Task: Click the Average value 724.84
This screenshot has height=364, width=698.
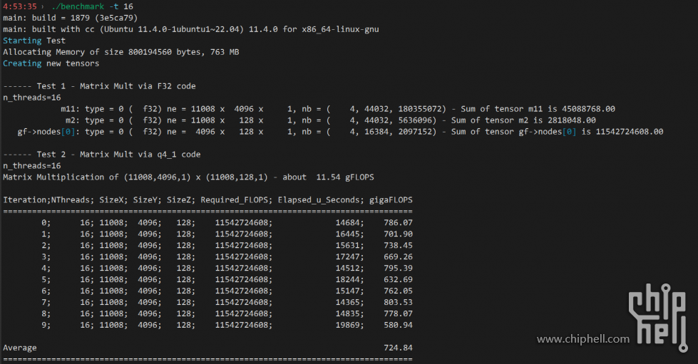Action: tap(398, 348)
